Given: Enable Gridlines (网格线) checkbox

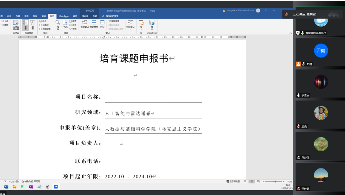Looking at the screenshot, I should [x=41, y=25].
